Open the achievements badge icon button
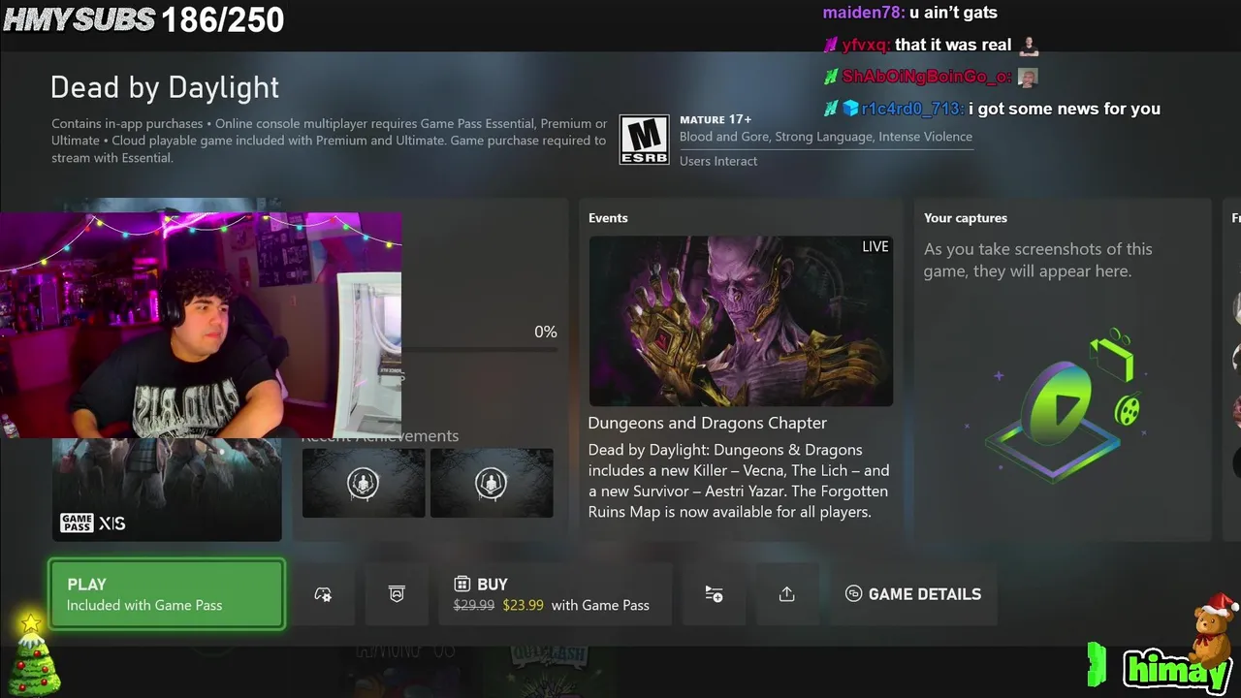The image size is (1241, 698). pos(397,594)
